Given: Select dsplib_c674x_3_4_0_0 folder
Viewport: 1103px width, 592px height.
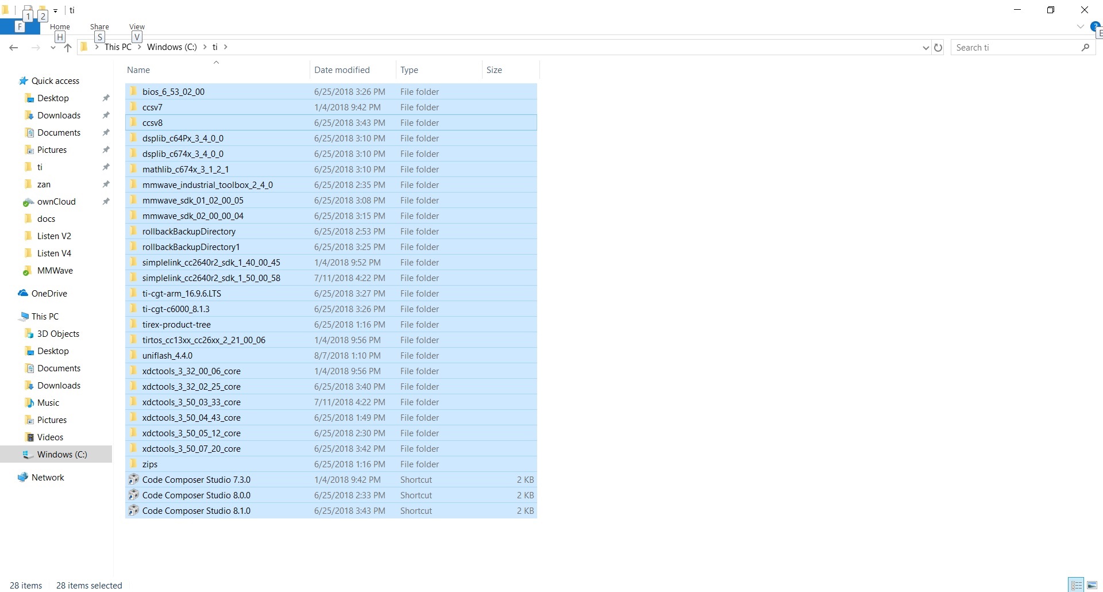Looking at the screenshot, I should 331,153.
